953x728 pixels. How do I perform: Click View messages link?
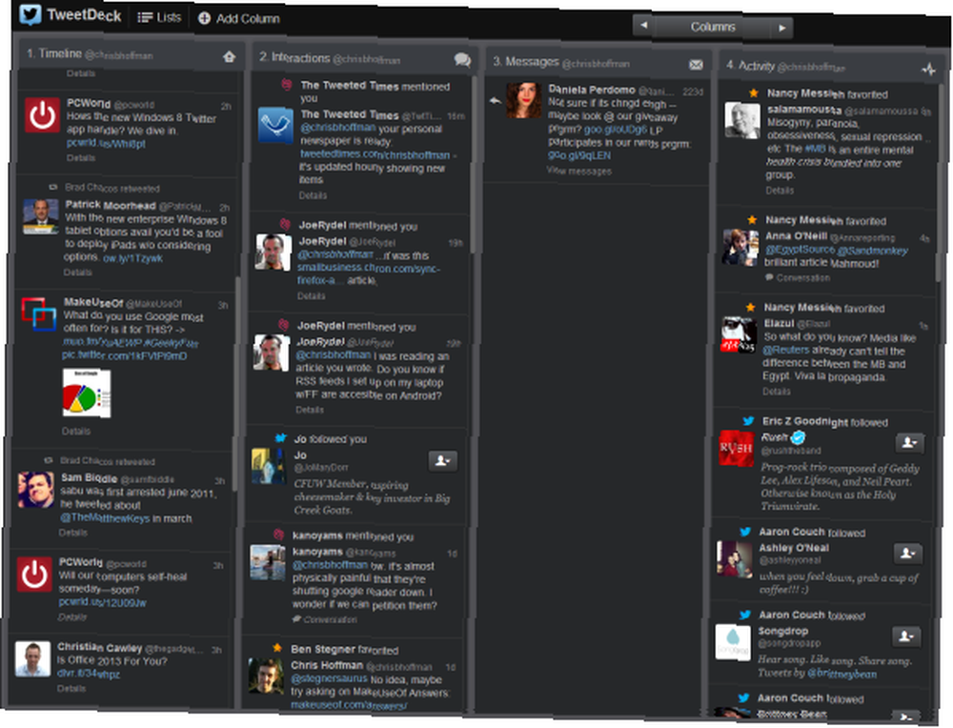coord(578,172)
